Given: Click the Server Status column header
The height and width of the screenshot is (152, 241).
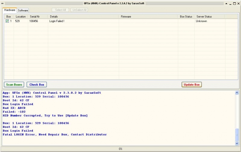Looking at the screenshot, I should tap(210, 17).
